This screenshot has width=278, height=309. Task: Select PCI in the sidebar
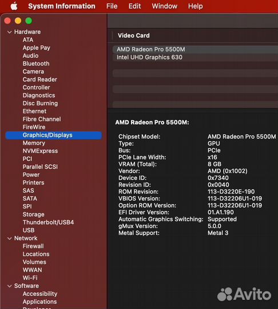point(27,159)
